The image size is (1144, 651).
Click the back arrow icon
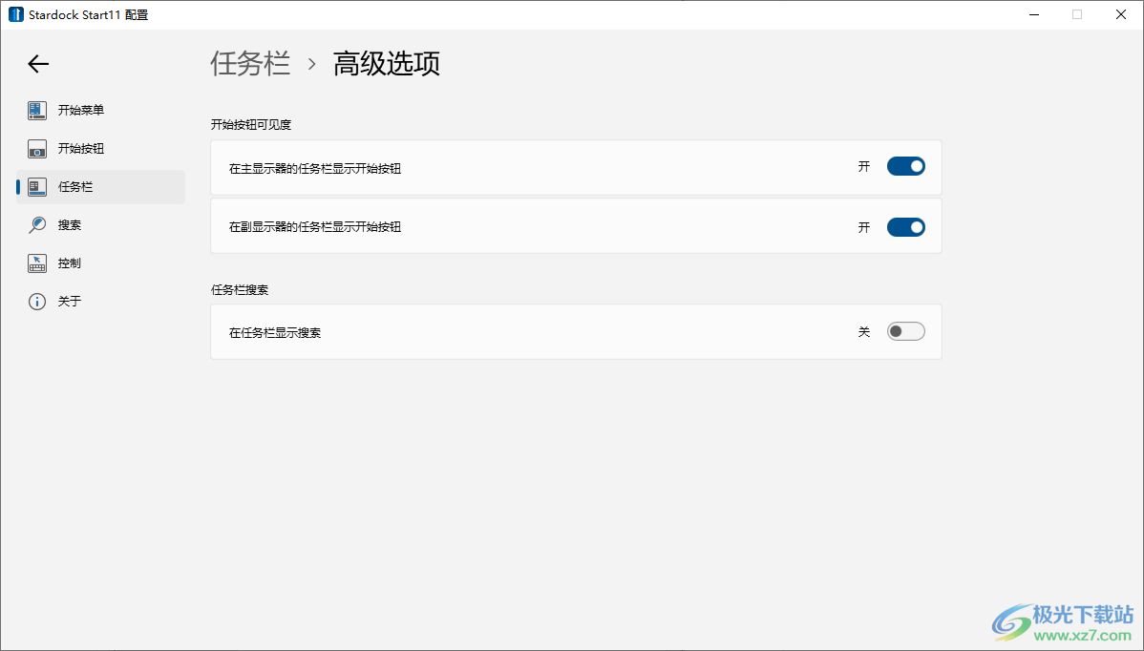tap(38, 64)
